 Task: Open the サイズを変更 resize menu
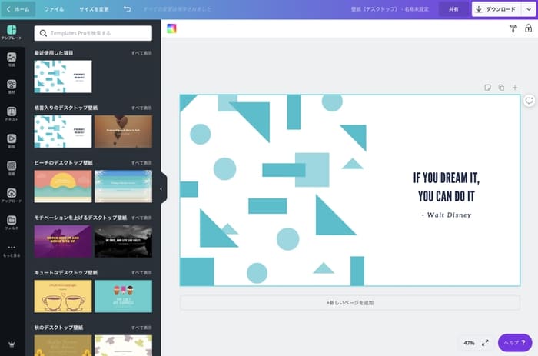(x=94, y=9)
